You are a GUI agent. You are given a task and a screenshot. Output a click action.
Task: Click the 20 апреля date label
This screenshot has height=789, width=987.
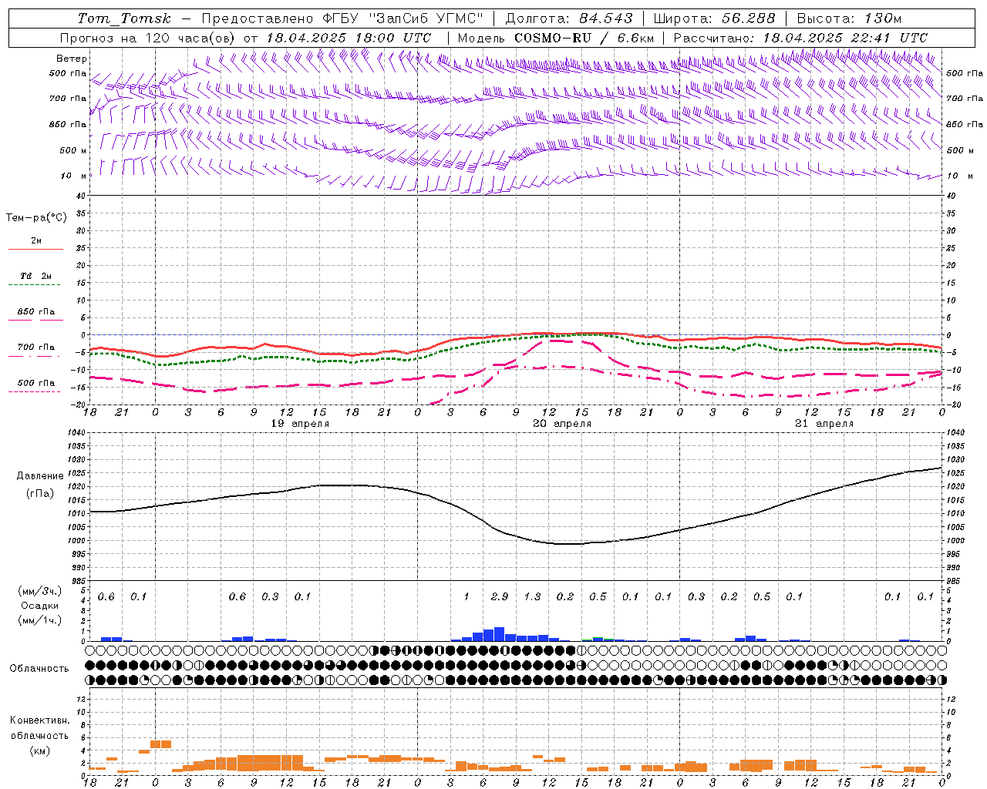pyautogui.click(x=562, y=424)
